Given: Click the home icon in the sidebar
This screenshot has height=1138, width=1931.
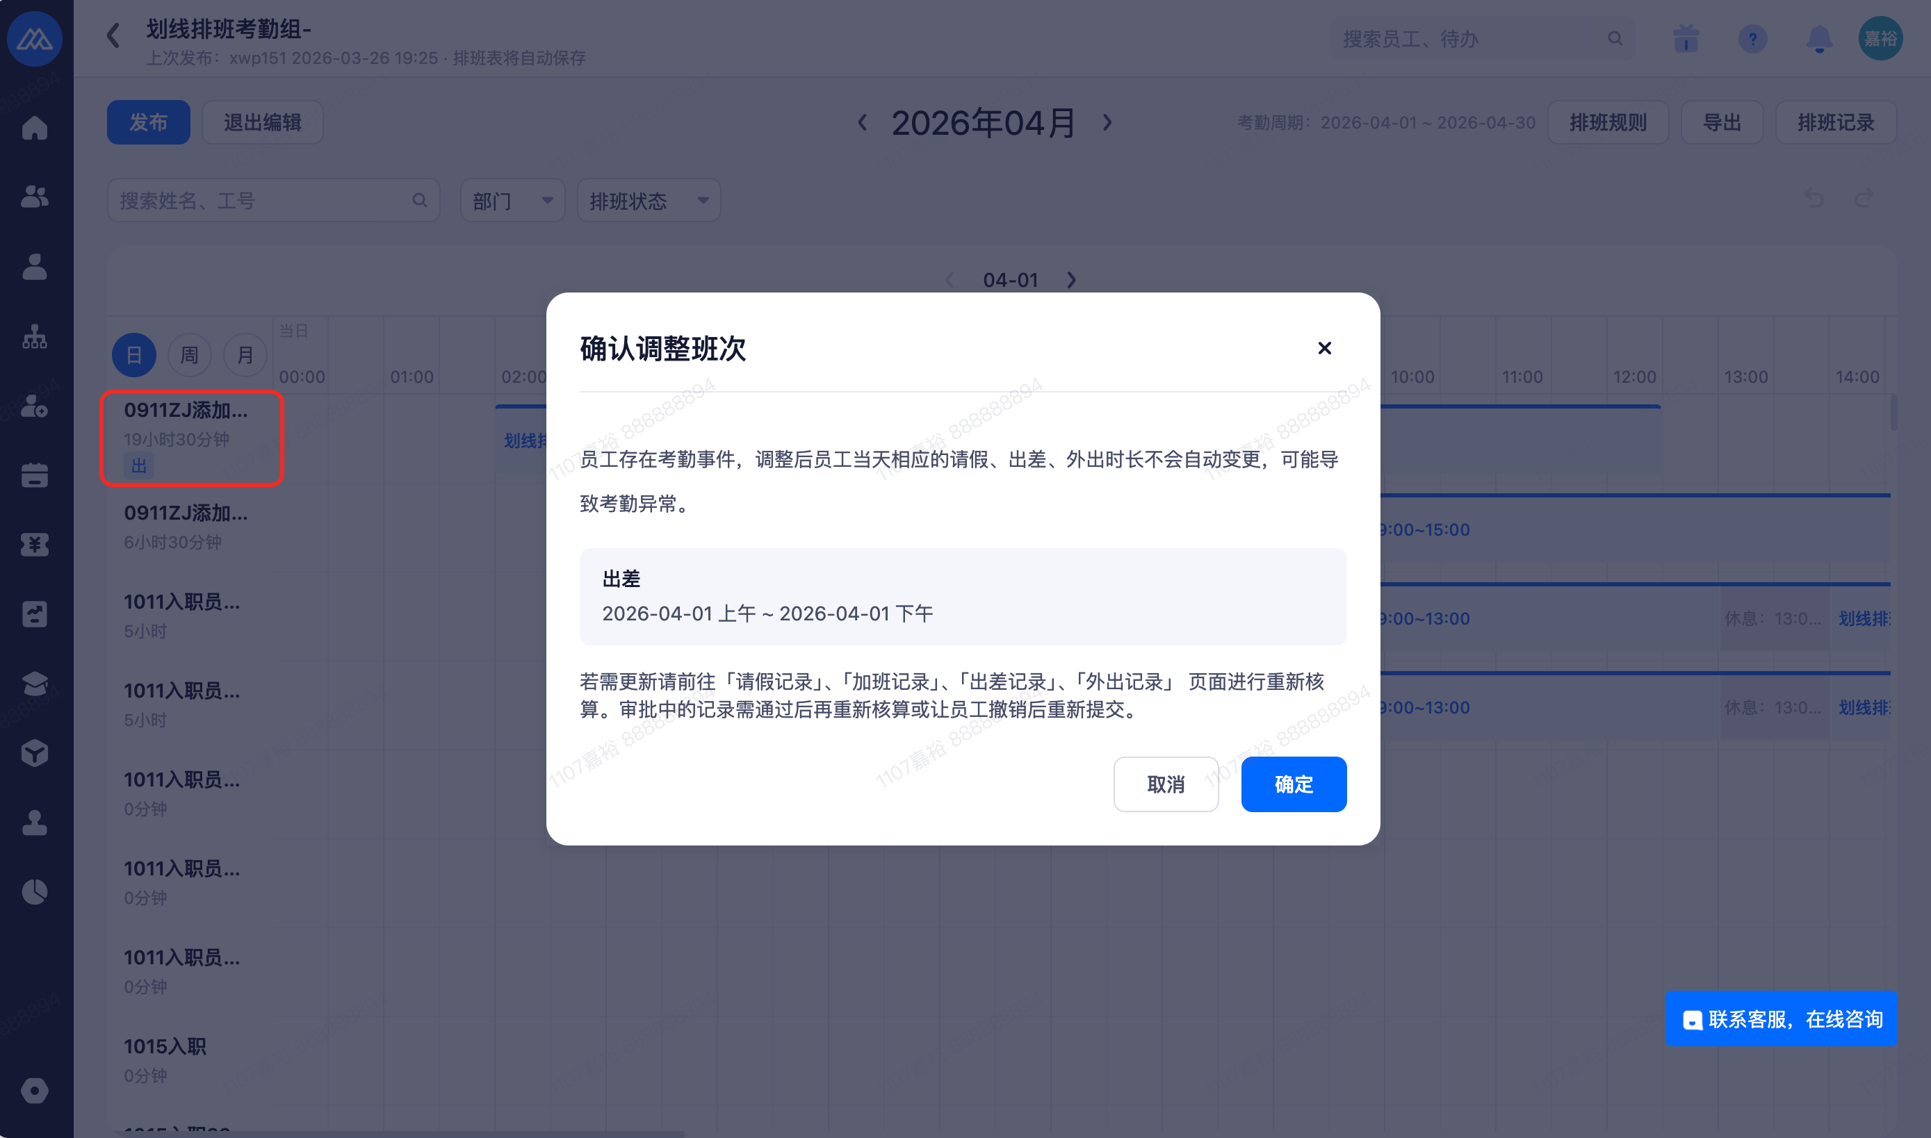Looking at the screenshot, I should tap(35, 128).
